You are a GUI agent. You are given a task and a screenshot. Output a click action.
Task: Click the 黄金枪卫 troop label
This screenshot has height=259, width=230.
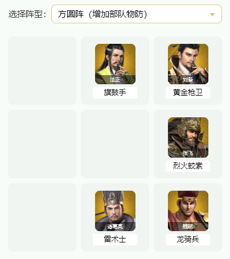[188, 93]
